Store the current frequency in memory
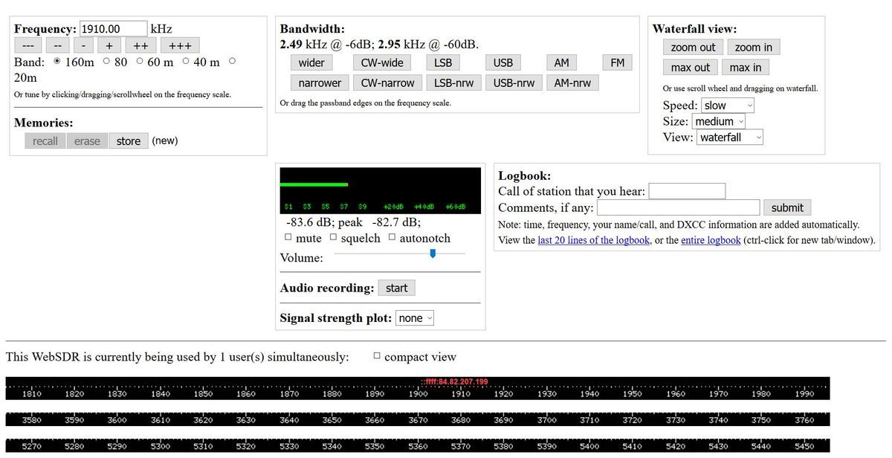This screenshot has width=892, height=458. (128, 141)
